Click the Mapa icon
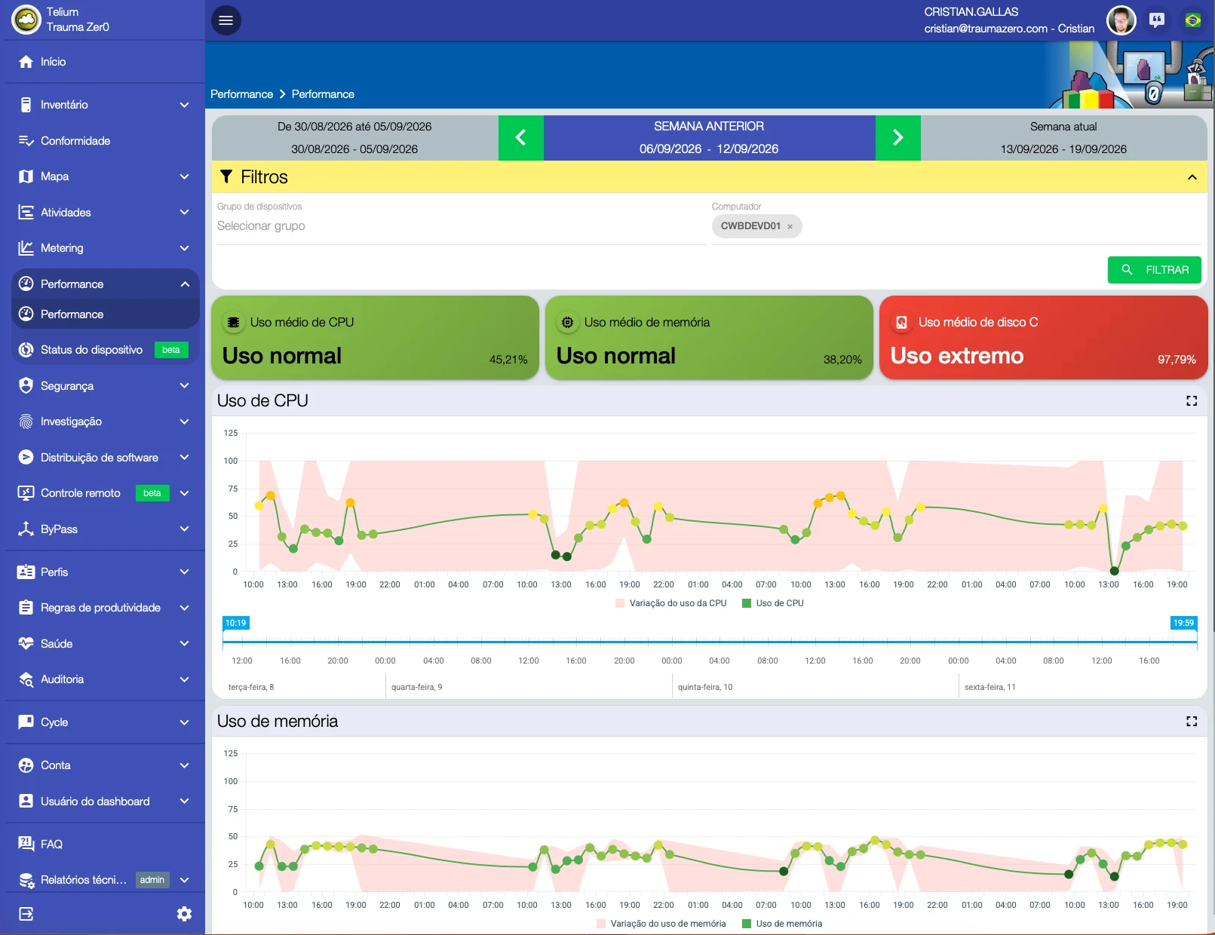The width and height of the screenshot is (1215, 935). coord(26,176)
